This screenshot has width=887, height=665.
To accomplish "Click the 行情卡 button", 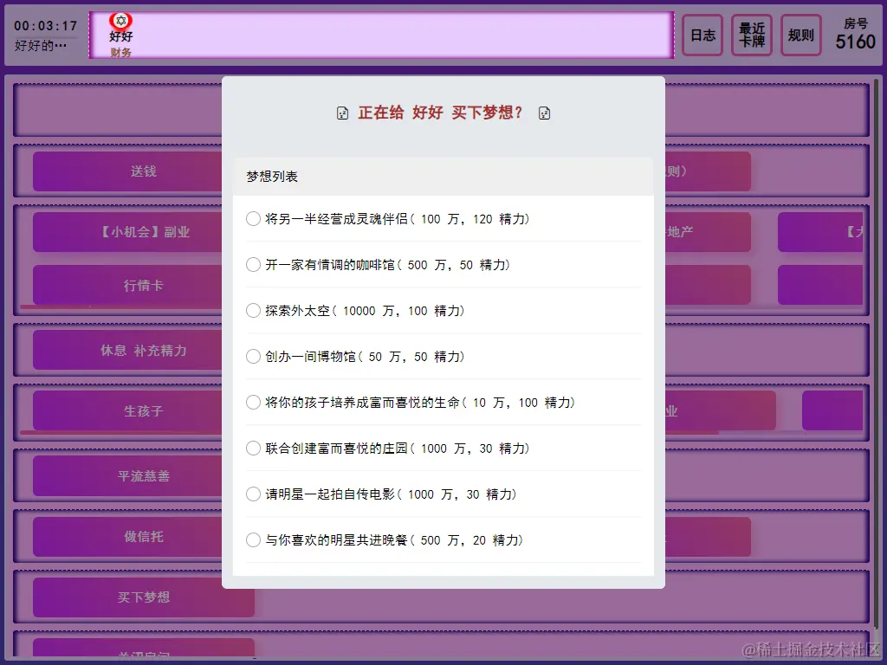I will 128,285.
